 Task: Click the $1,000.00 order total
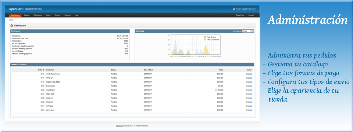pyautogui.click(x=219, y=90)
